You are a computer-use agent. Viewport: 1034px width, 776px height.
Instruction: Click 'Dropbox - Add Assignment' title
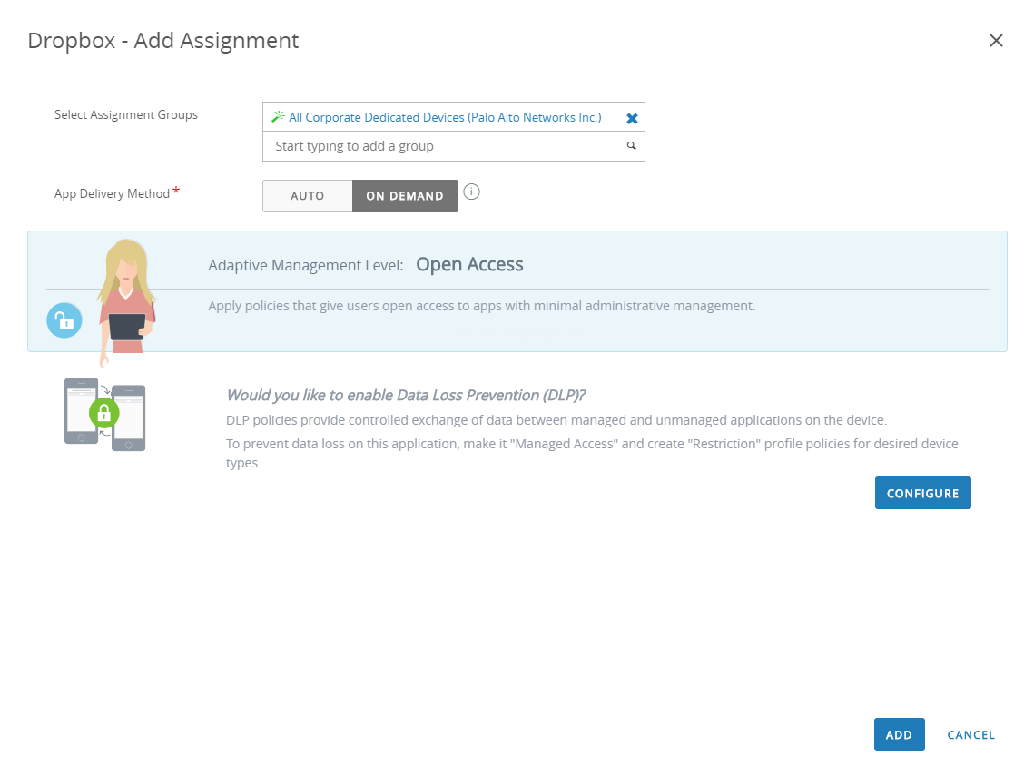pyautogui.click(x=162, y=41)
